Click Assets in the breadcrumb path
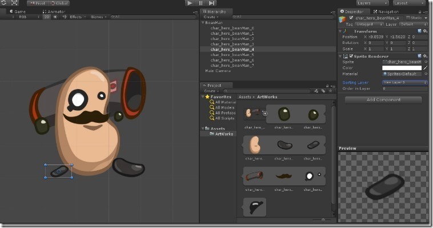433x228 pixels. (x=244, y=97)
